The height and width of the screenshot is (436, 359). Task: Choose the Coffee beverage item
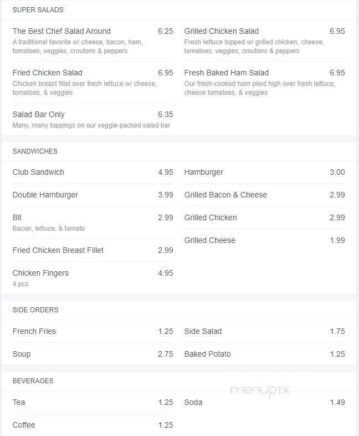(93, 425)
